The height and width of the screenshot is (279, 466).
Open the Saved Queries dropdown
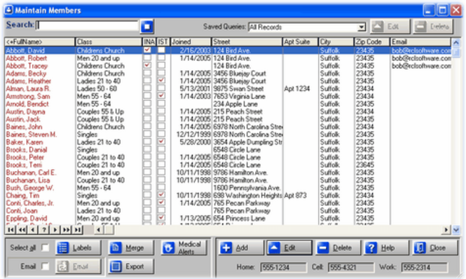(361, 27)
